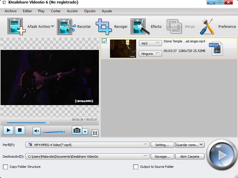Click the app icon in title bar
Screen dimensions: 238x178
(x=4, y=2)
